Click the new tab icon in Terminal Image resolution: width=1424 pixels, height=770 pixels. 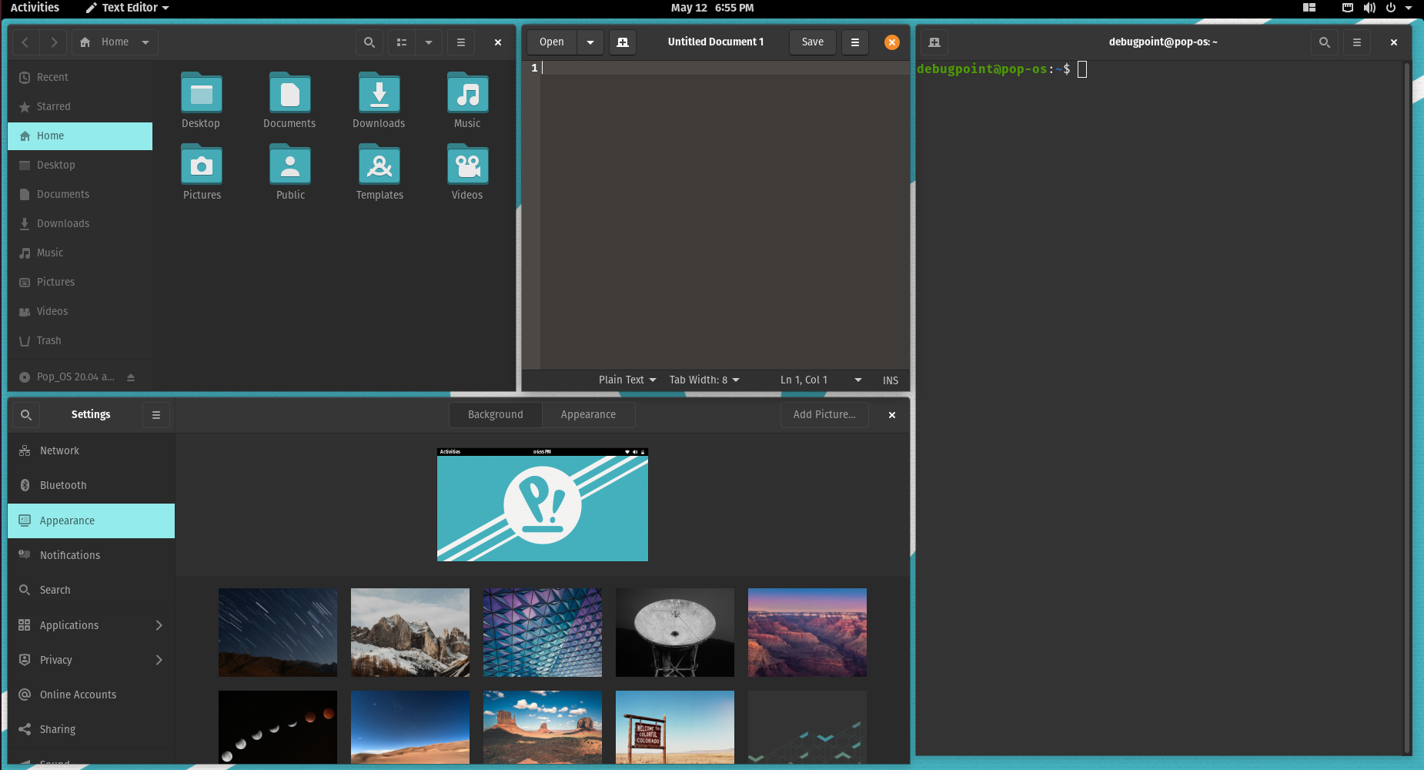pyautogui.click(x=934, y=42)
